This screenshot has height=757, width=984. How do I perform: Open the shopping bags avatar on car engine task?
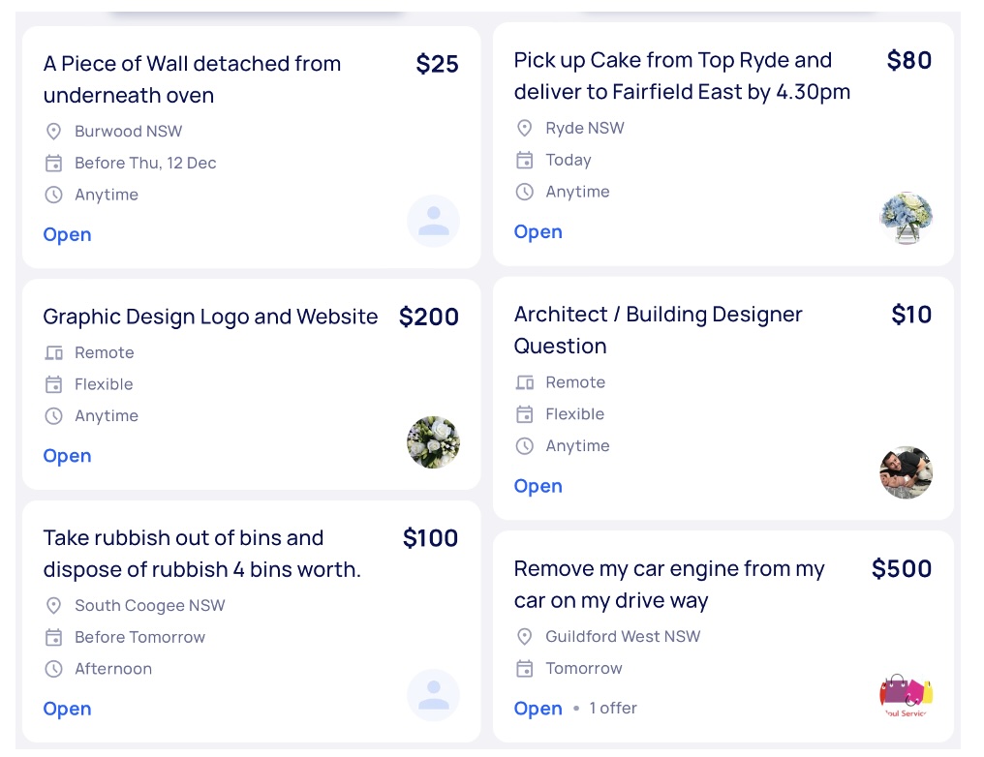coord(906,695)
